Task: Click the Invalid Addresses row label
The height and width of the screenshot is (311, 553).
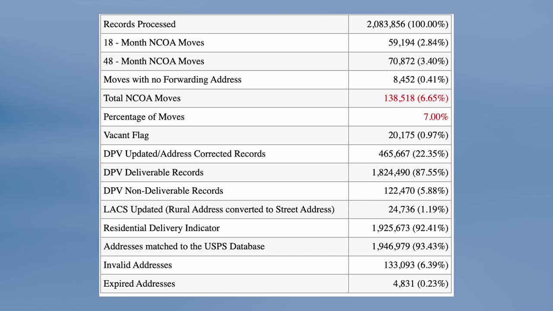Action: click(138, 265)
